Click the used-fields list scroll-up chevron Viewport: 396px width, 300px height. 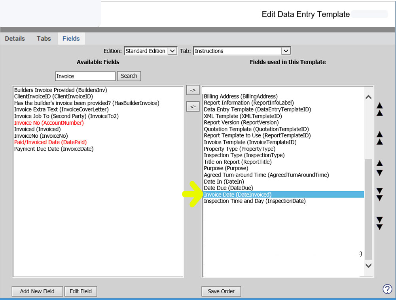pyautogui.click(x=368, y=97)
